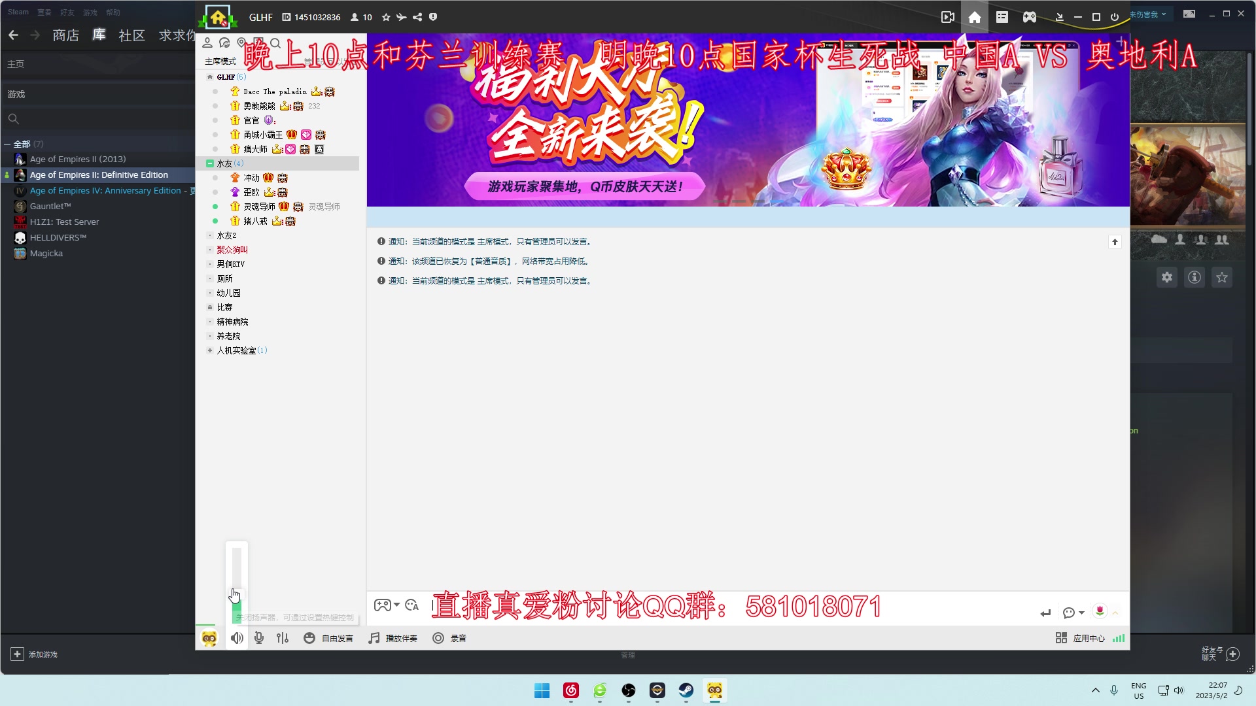Click the GLHF channel house logo
This screenshot has width=1256, height=706.
[218, 17]
